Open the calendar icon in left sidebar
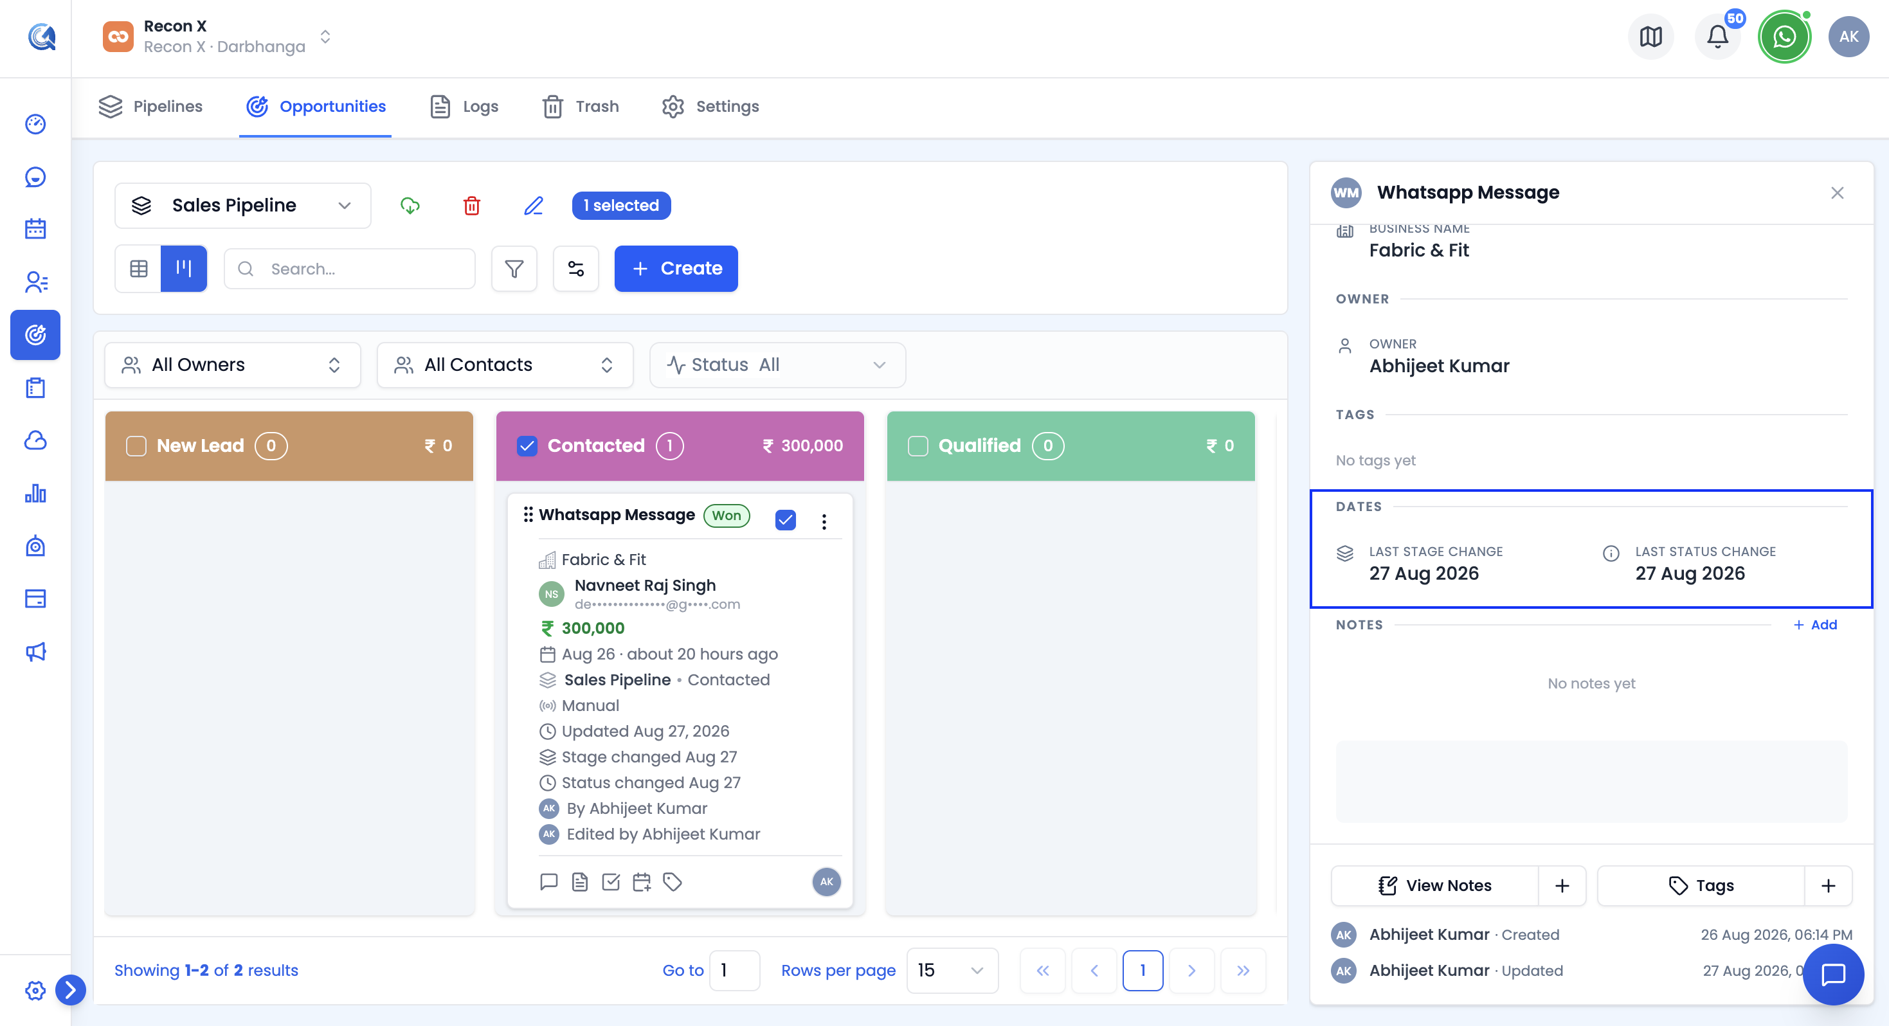 click(x=35, y=229)
